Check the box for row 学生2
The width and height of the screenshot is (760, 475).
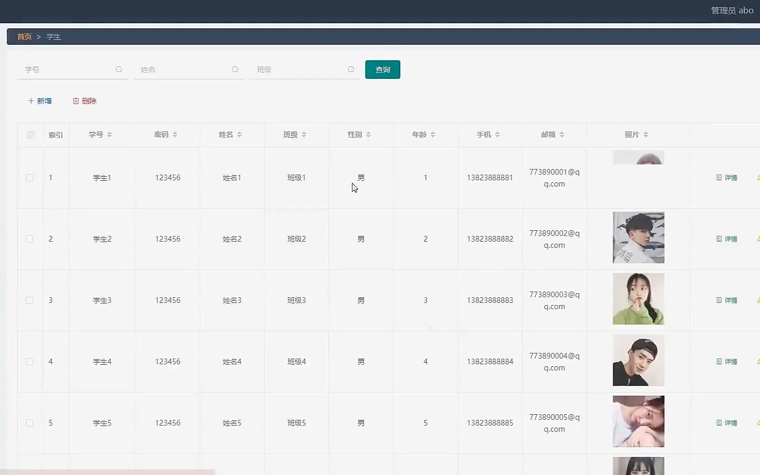pos(29,239)
